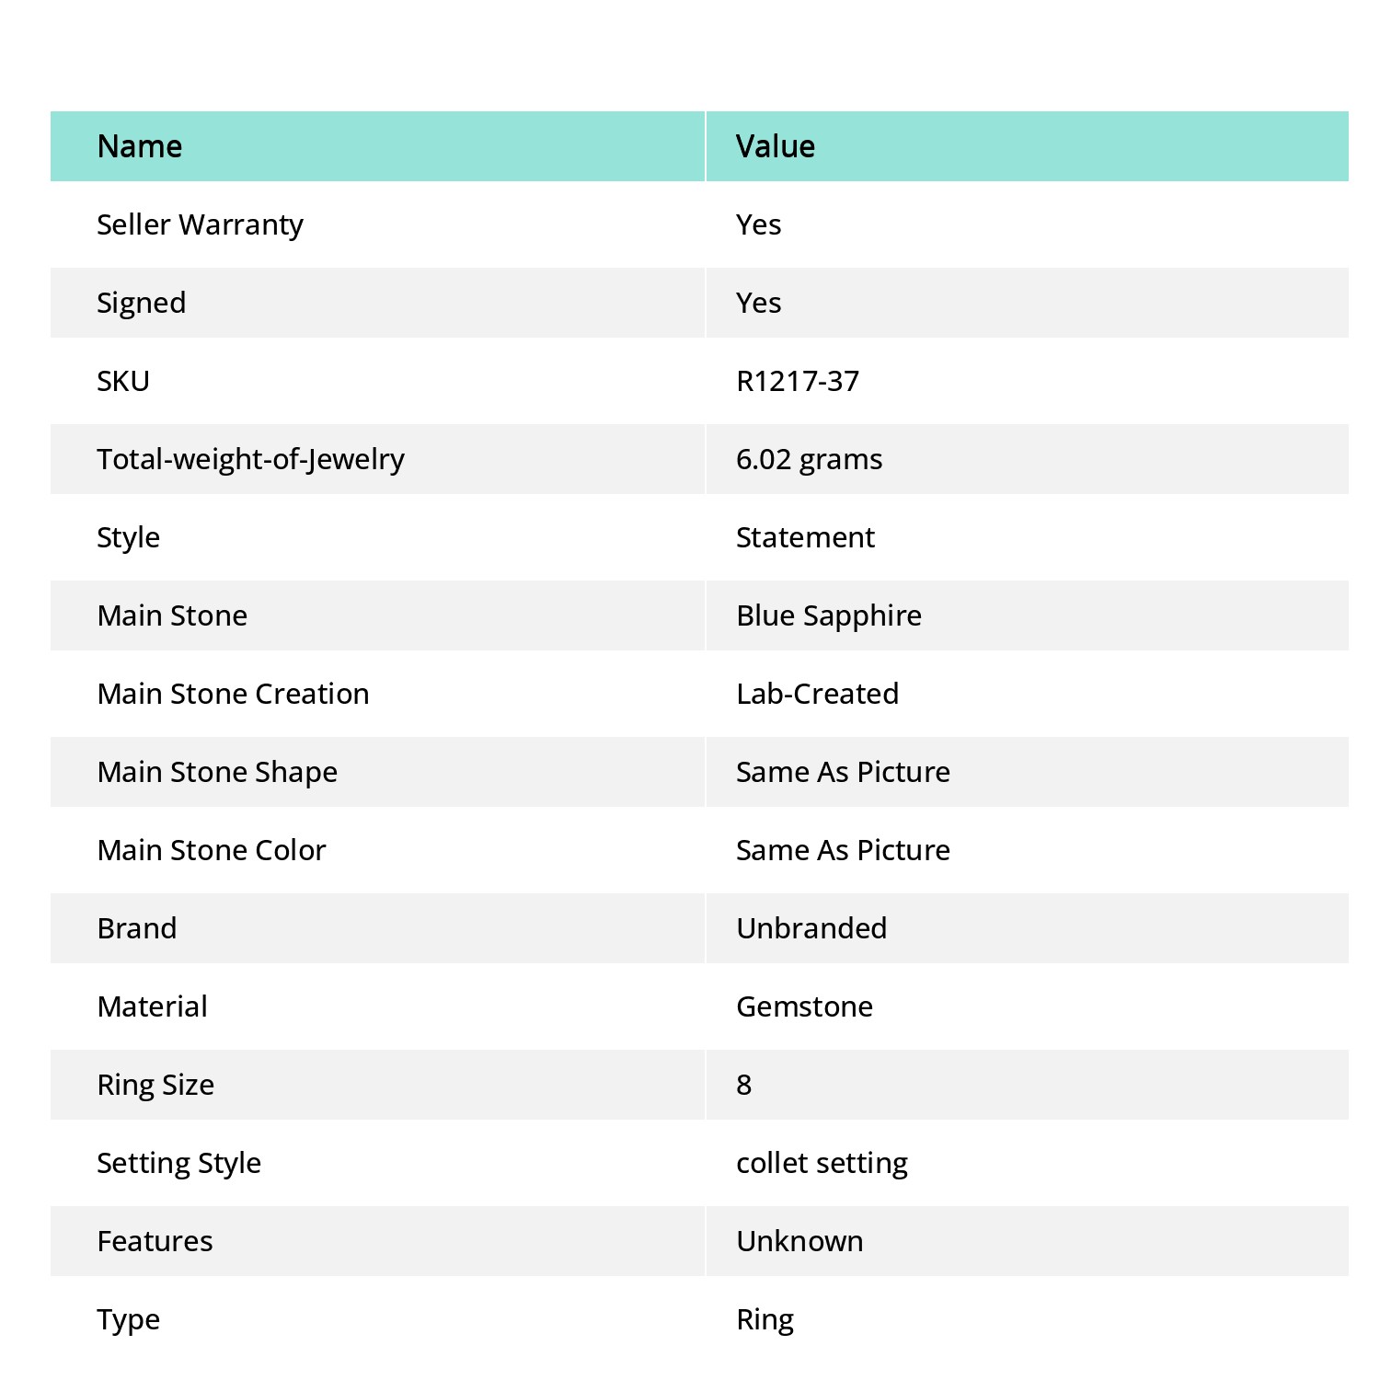Select the Material row label

tap(152, 1006)
